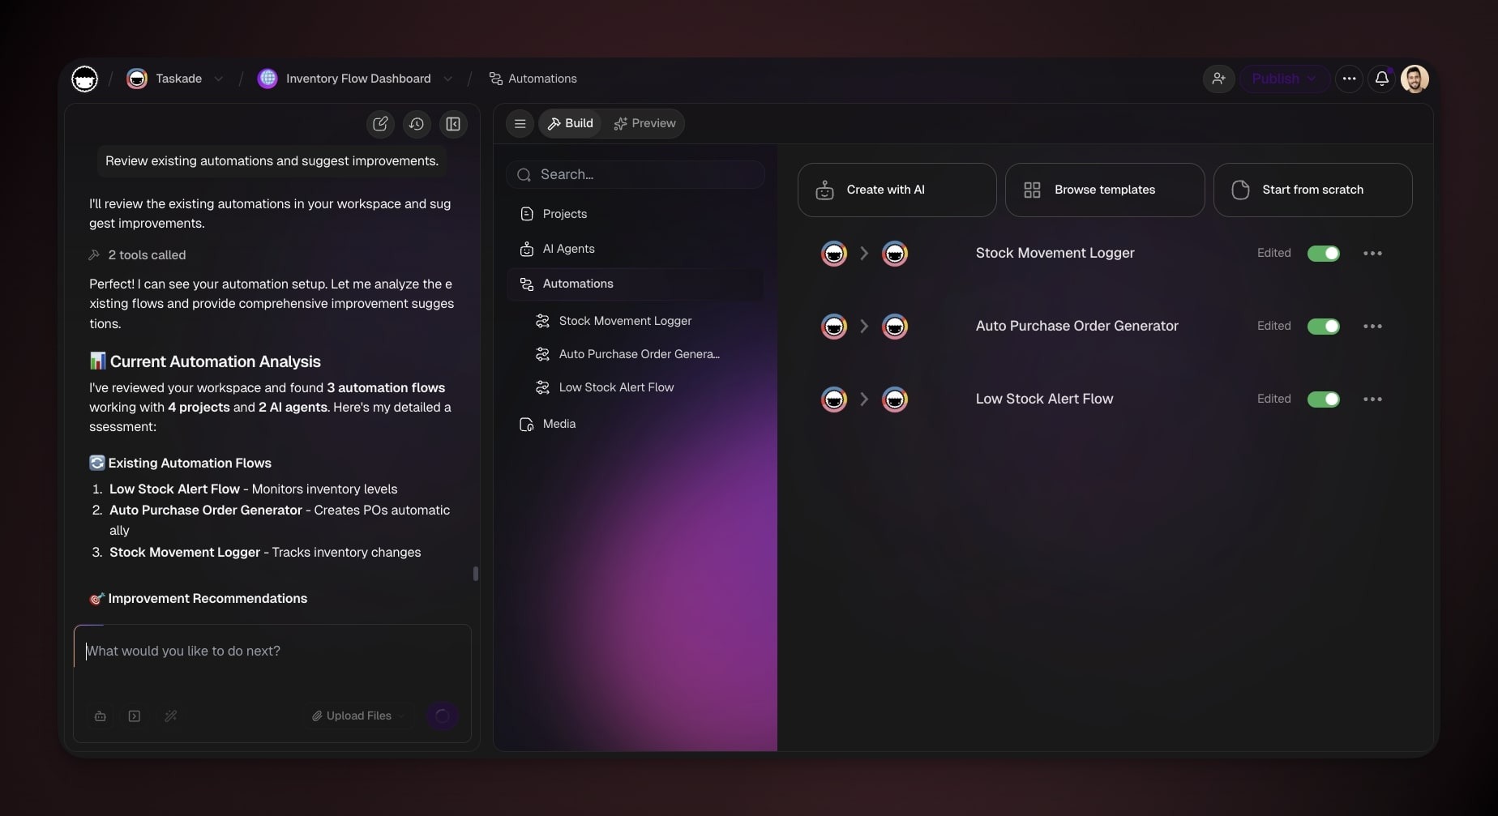Disable the Stock Movement Logger toggle
Image resolution: width=1498 pixels, height=816 pixels.
pos(1323,254)
